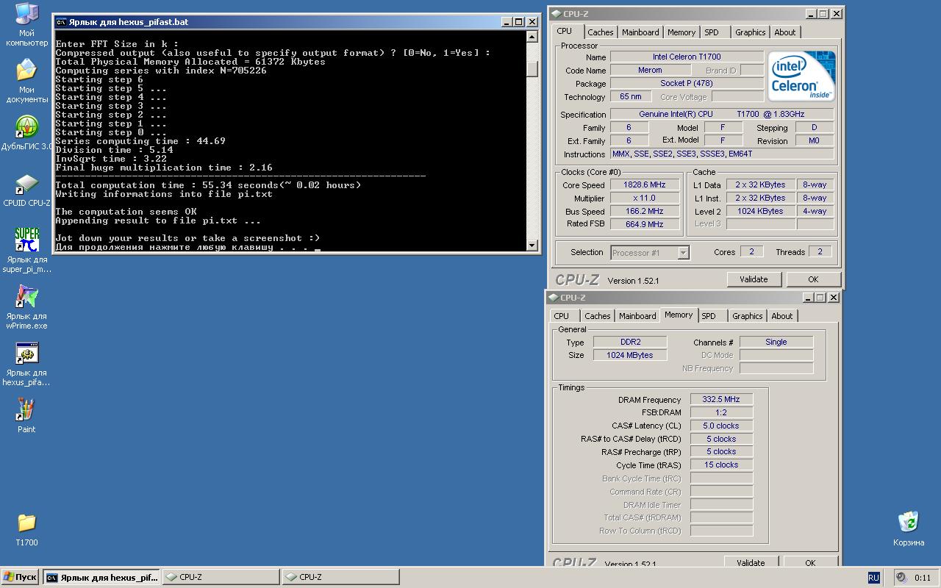941x588 pixels.
Task: Switch to first CPU-Z taskbar button
Action: coord(221,577)
